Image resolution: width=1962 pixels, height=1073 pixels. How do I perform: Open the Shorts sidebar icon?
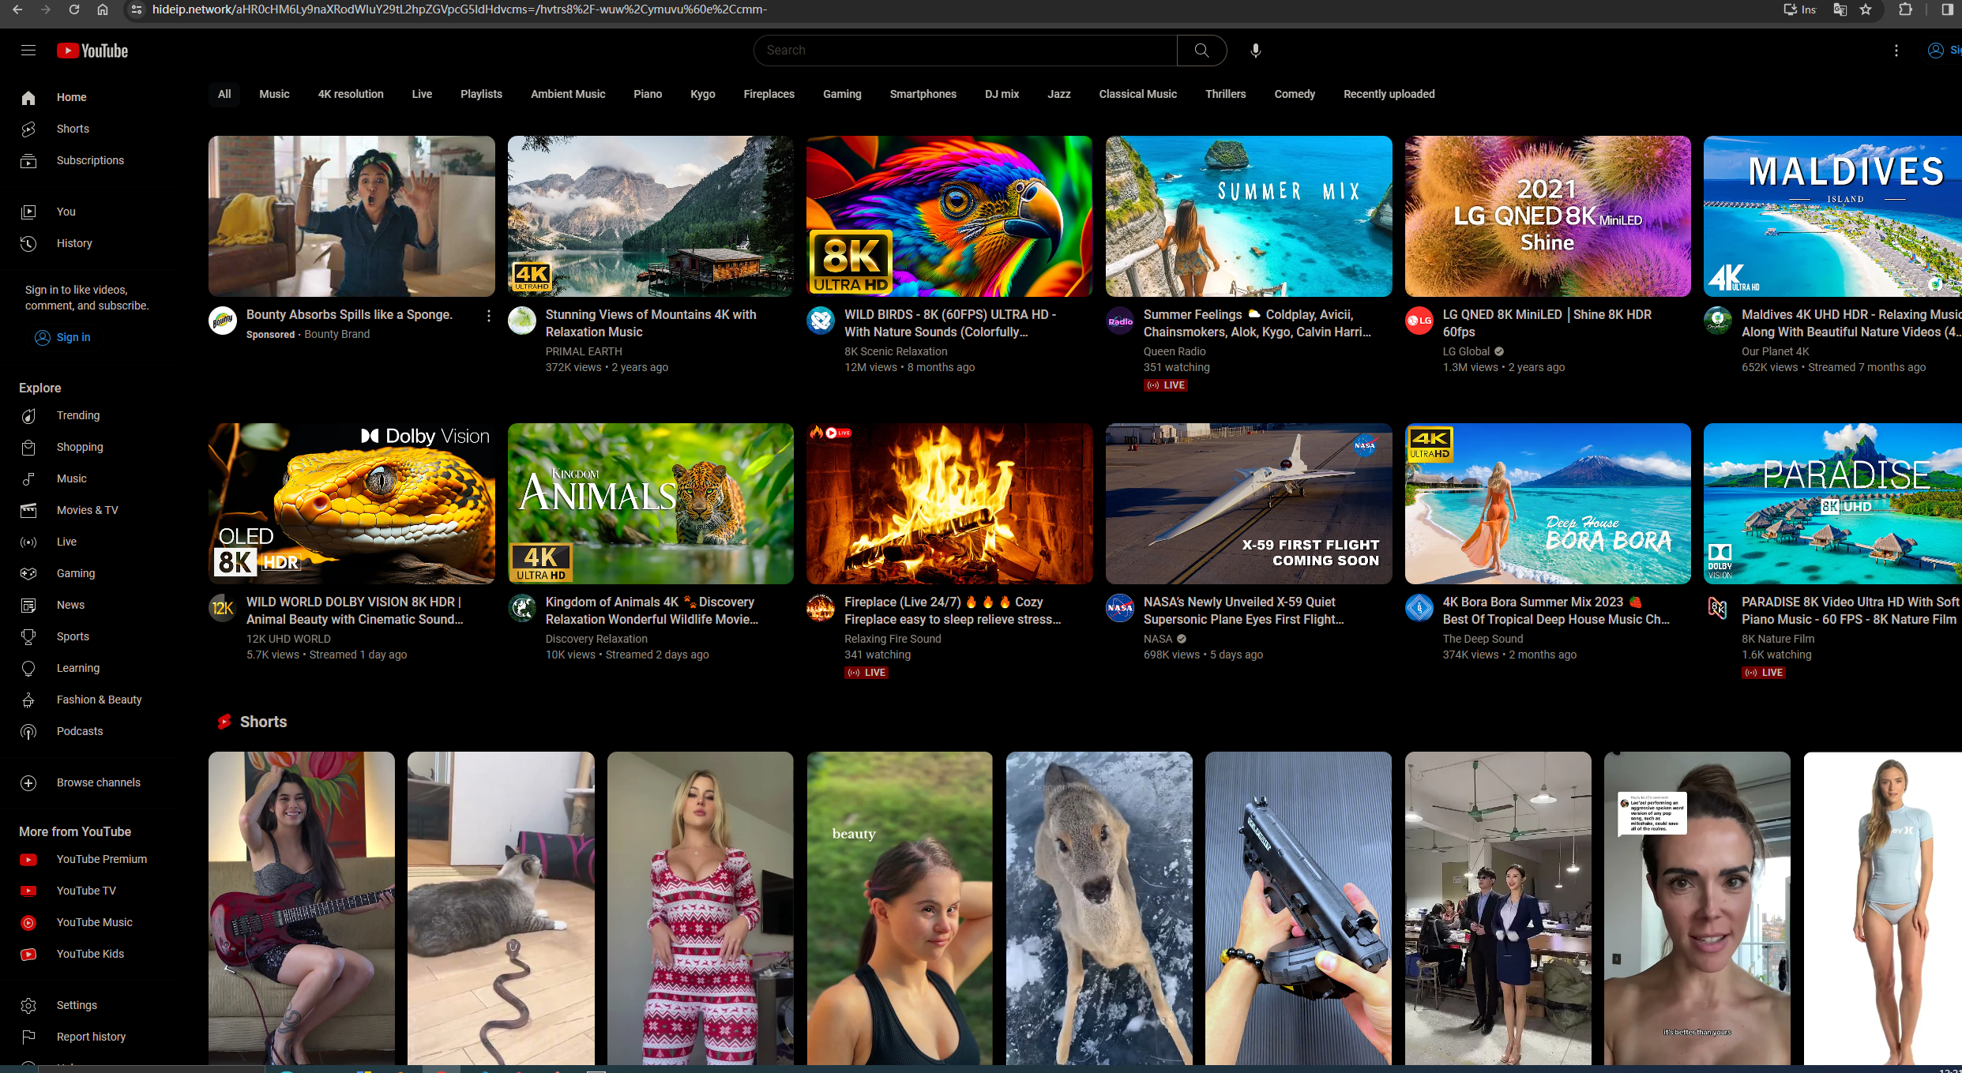tap(28, 129)
